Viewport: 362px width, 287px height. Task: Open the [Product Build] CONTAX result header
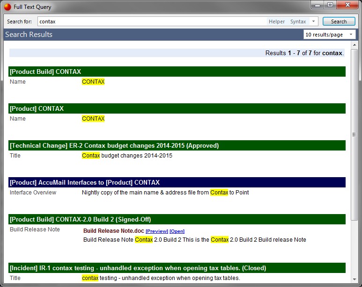pos(177,72)
